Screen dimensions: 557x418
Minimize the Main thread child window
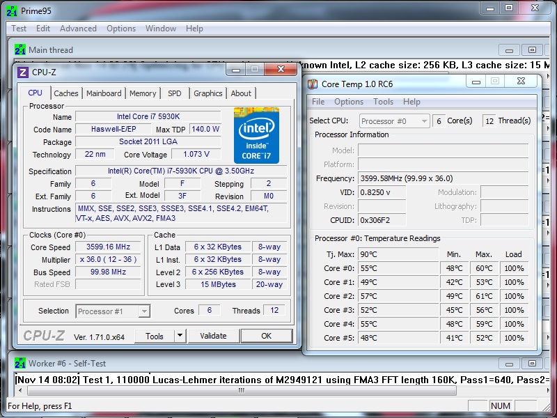509,50
